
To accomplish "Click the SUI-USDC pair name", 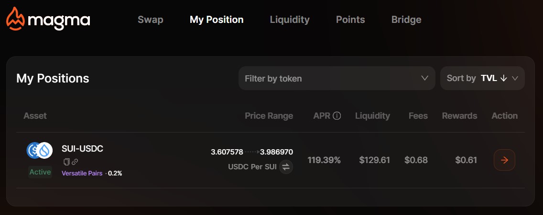I will (x=82, y=149).
